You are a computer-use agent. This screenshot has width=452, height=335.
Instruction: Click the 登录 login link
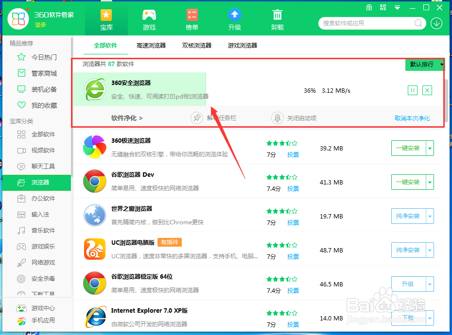[x=40, y=25]
